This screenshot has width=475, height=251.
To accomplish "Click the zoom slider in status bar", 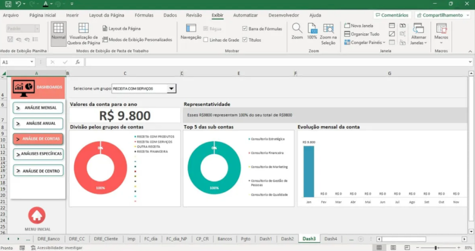I will [436, 247].
